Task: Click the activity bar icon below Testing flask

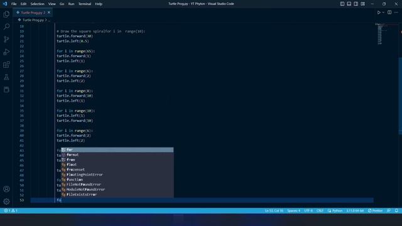Action: pyautogui.click(x=6, y=89)
